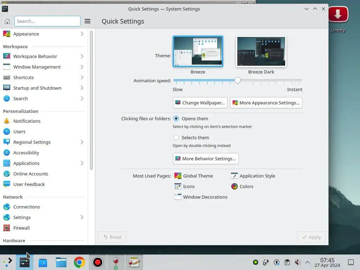Expand the Workspace Behavior chevron

click(82, 56)
